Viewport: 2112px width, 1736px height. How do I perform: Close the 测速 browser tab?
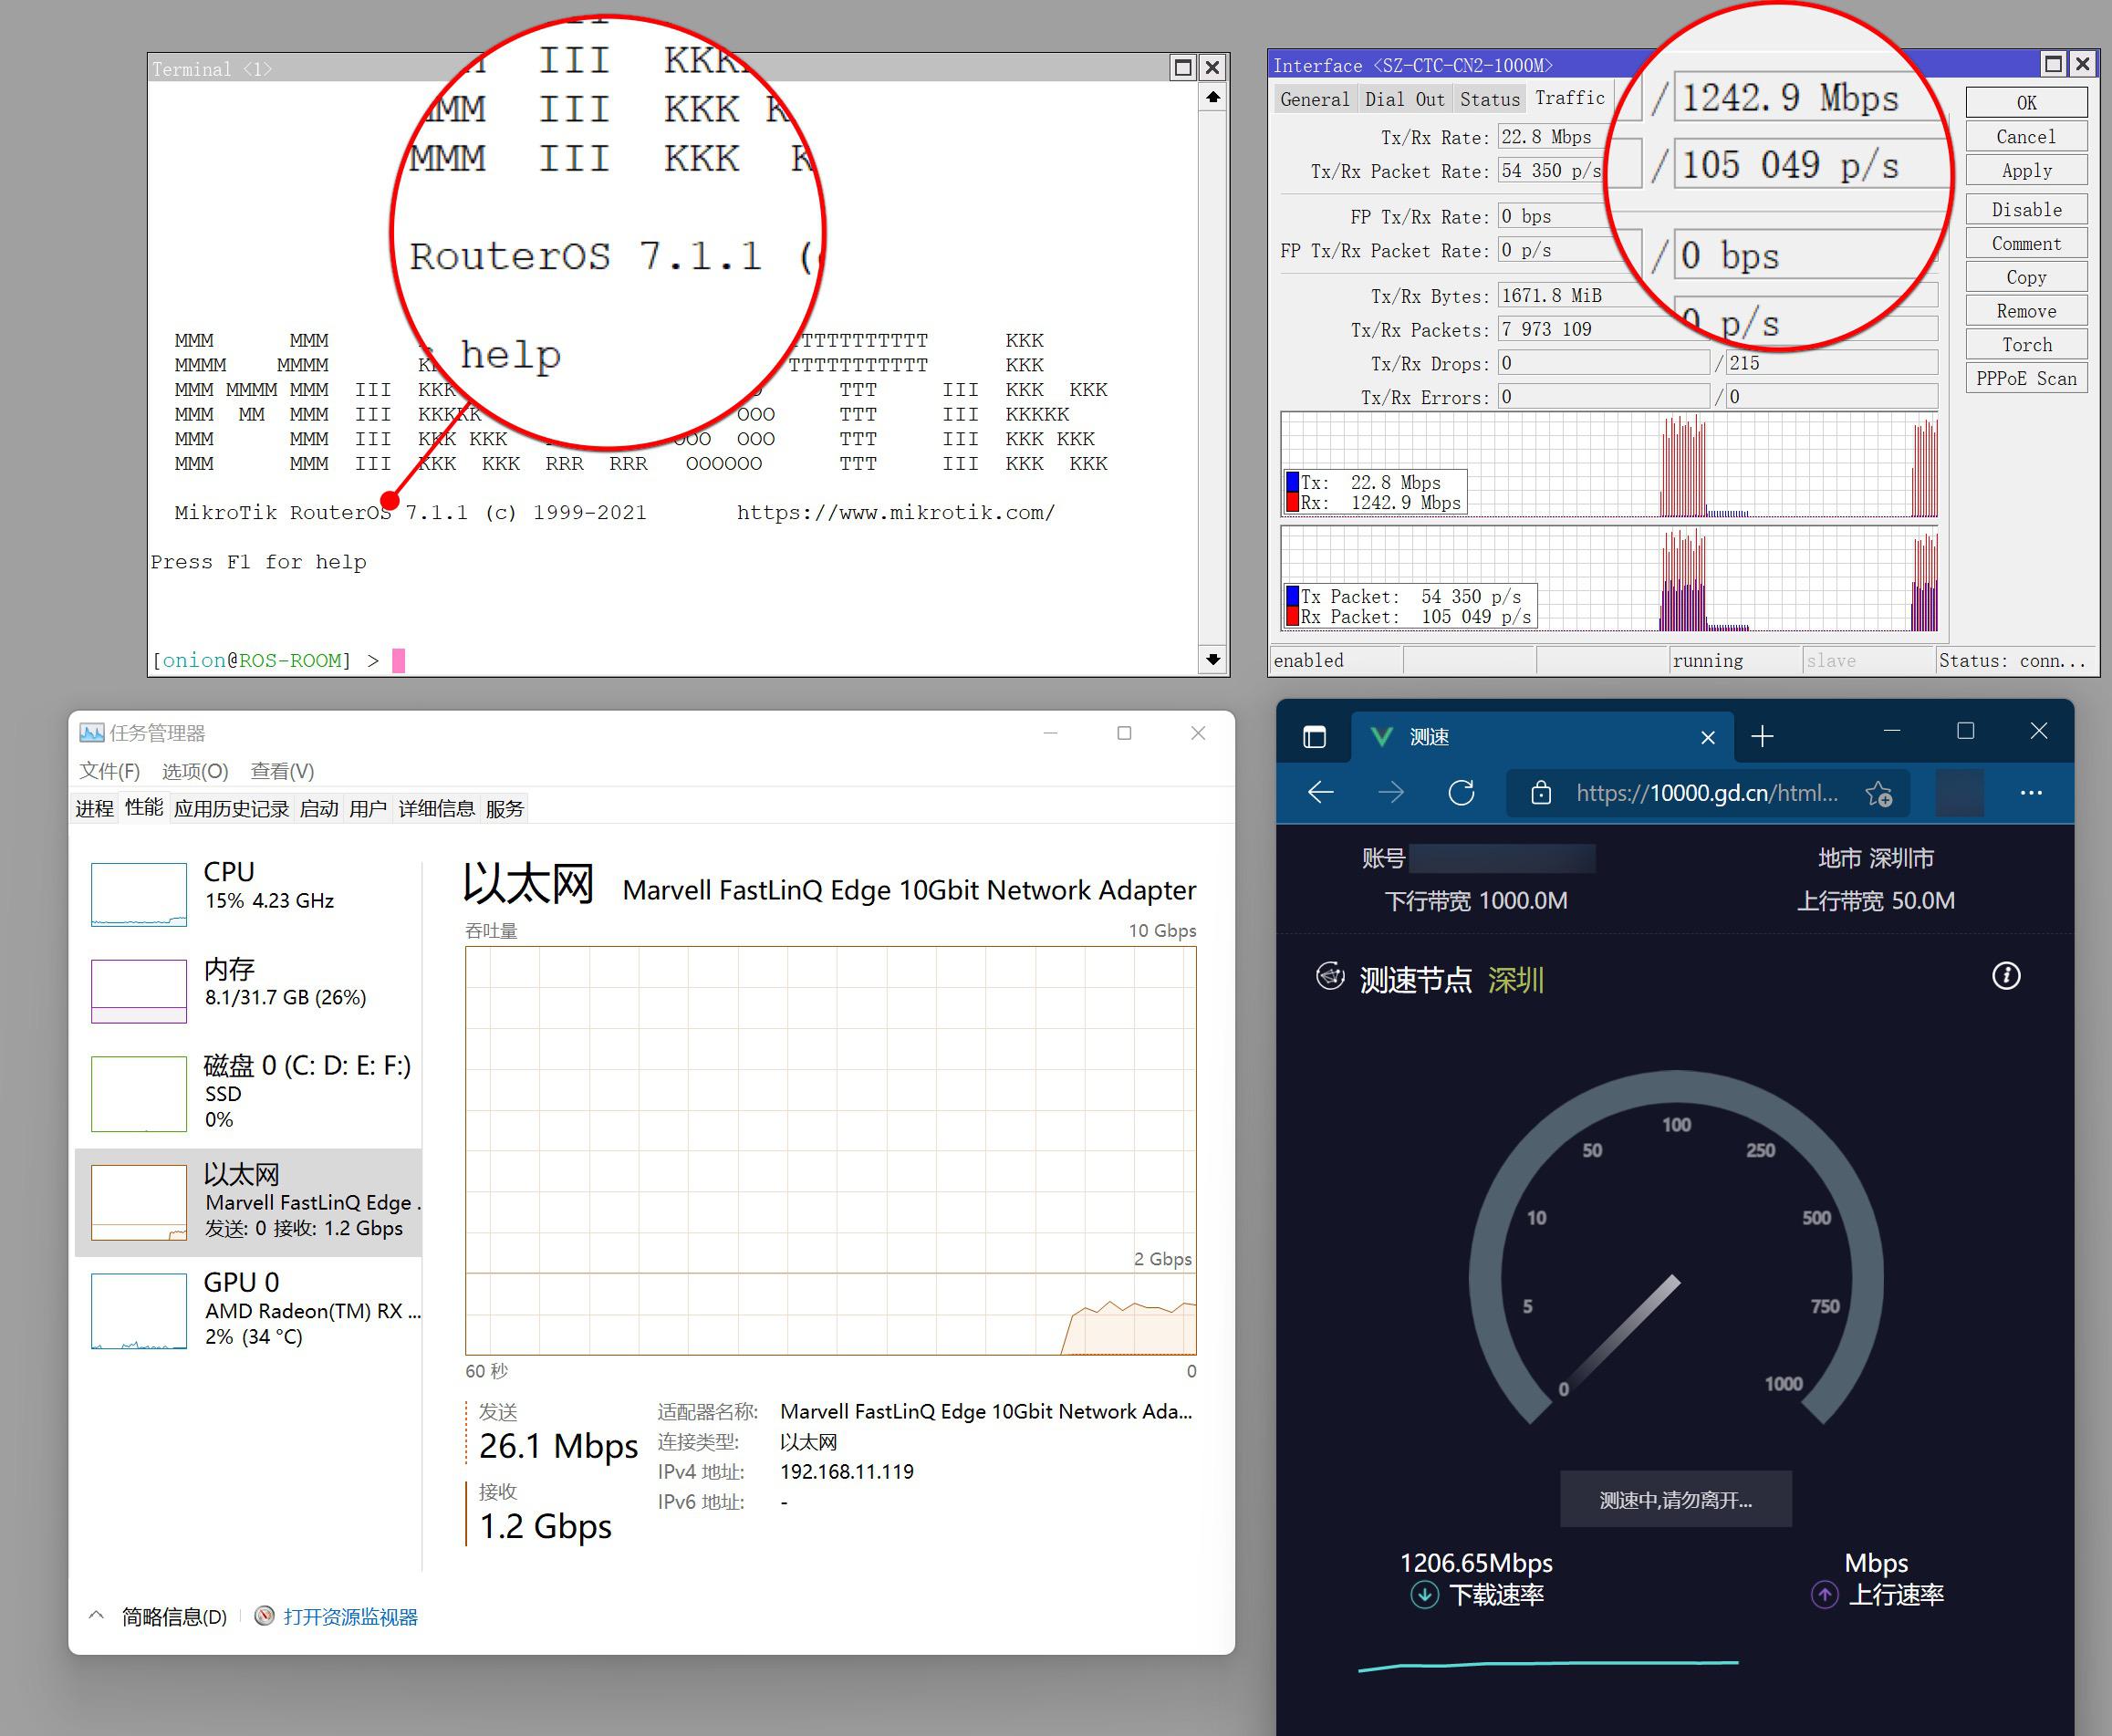(x=1708, y=737)
